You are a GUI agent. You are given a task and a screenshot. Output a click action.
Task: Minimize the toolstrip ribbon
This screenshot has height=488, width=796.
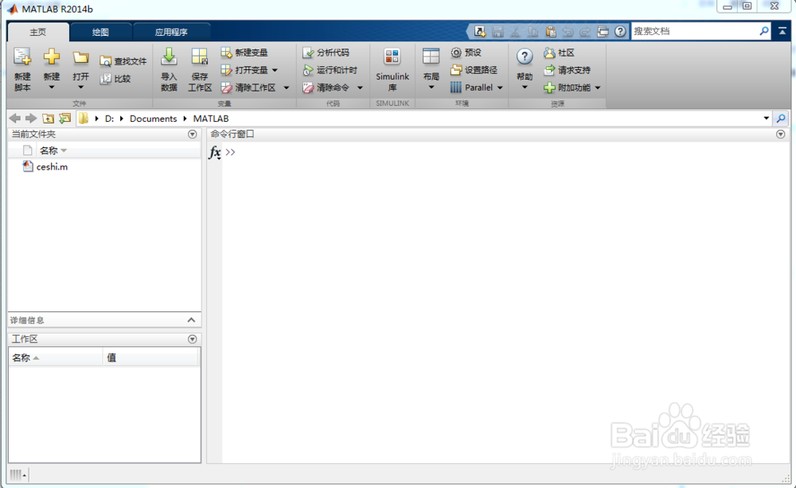(782, 32)
